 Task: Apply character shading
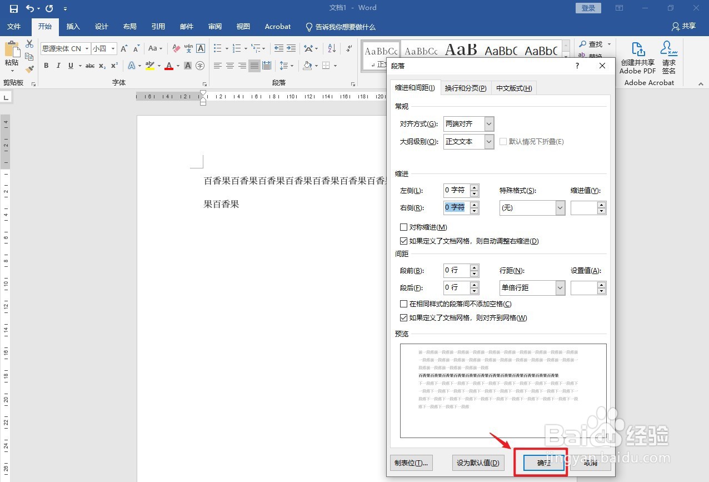(x=188, y=66)
